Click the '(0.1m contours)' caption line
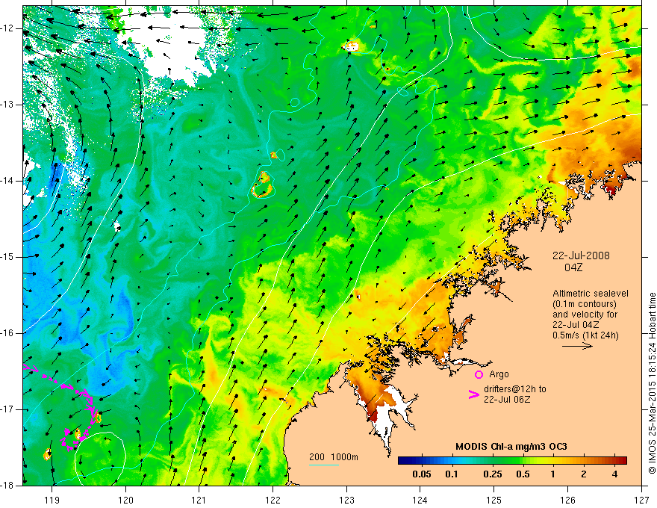The image size is (657, 508). (x=585, y=304)
